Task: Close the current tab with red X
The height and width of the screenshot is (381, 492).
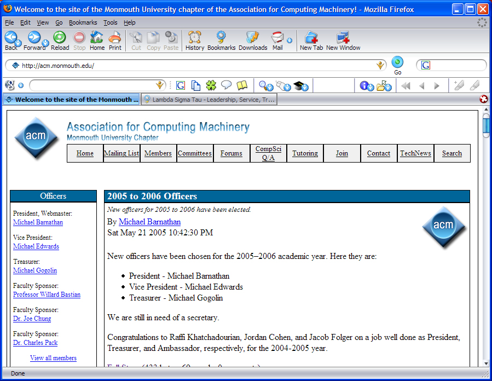Action: tap(484, 99)
